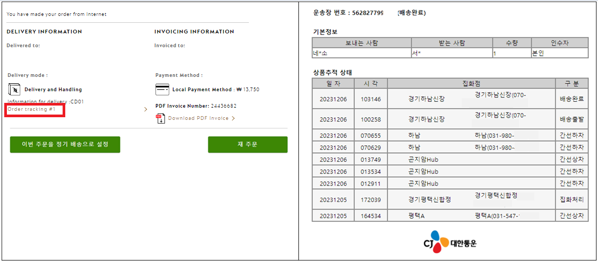Select the 배송완료 status row at 103146
This screenshot has height=262, width=598.
tap(450, 99)
